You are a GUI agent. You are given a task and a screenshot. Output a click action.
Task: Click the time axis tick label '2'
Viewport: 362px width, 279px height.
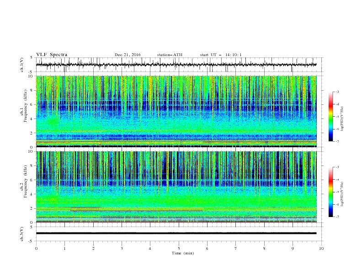93,248
